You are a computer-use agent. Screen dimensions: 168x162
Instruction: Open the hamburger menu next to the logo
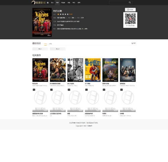coord(48,3)
